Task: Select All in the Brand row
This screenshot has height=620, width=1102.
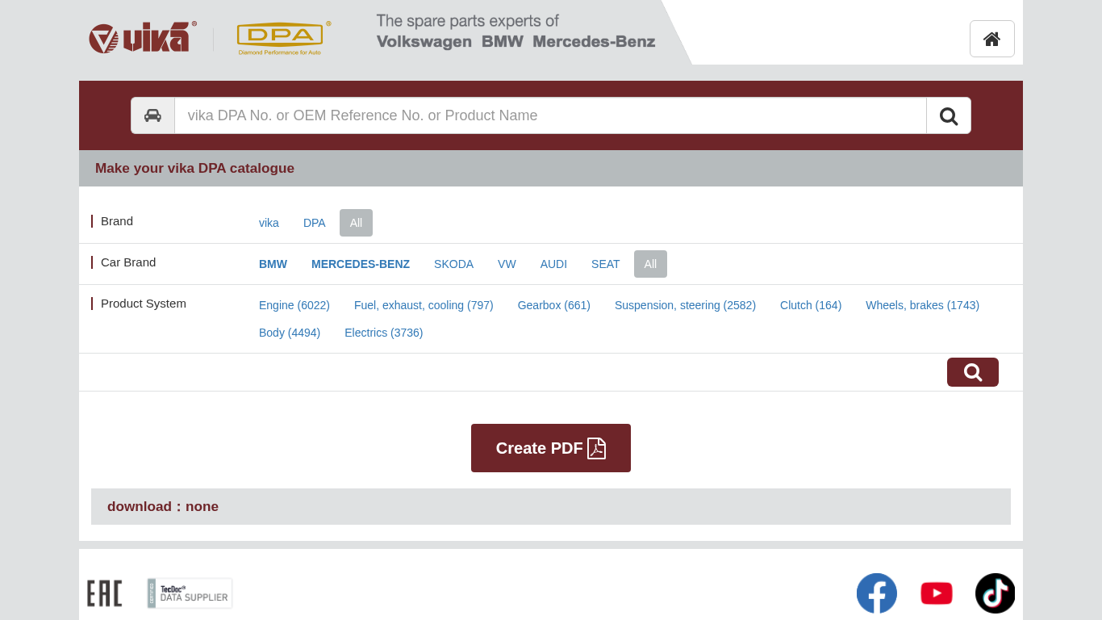Action: 356,223
